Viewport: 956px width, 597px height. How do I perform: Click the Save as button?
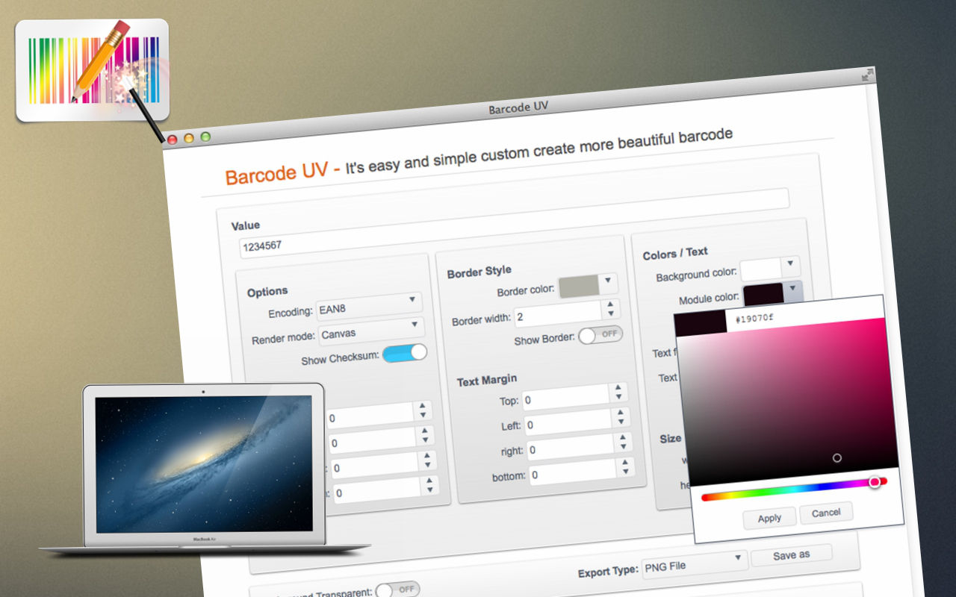792,555
